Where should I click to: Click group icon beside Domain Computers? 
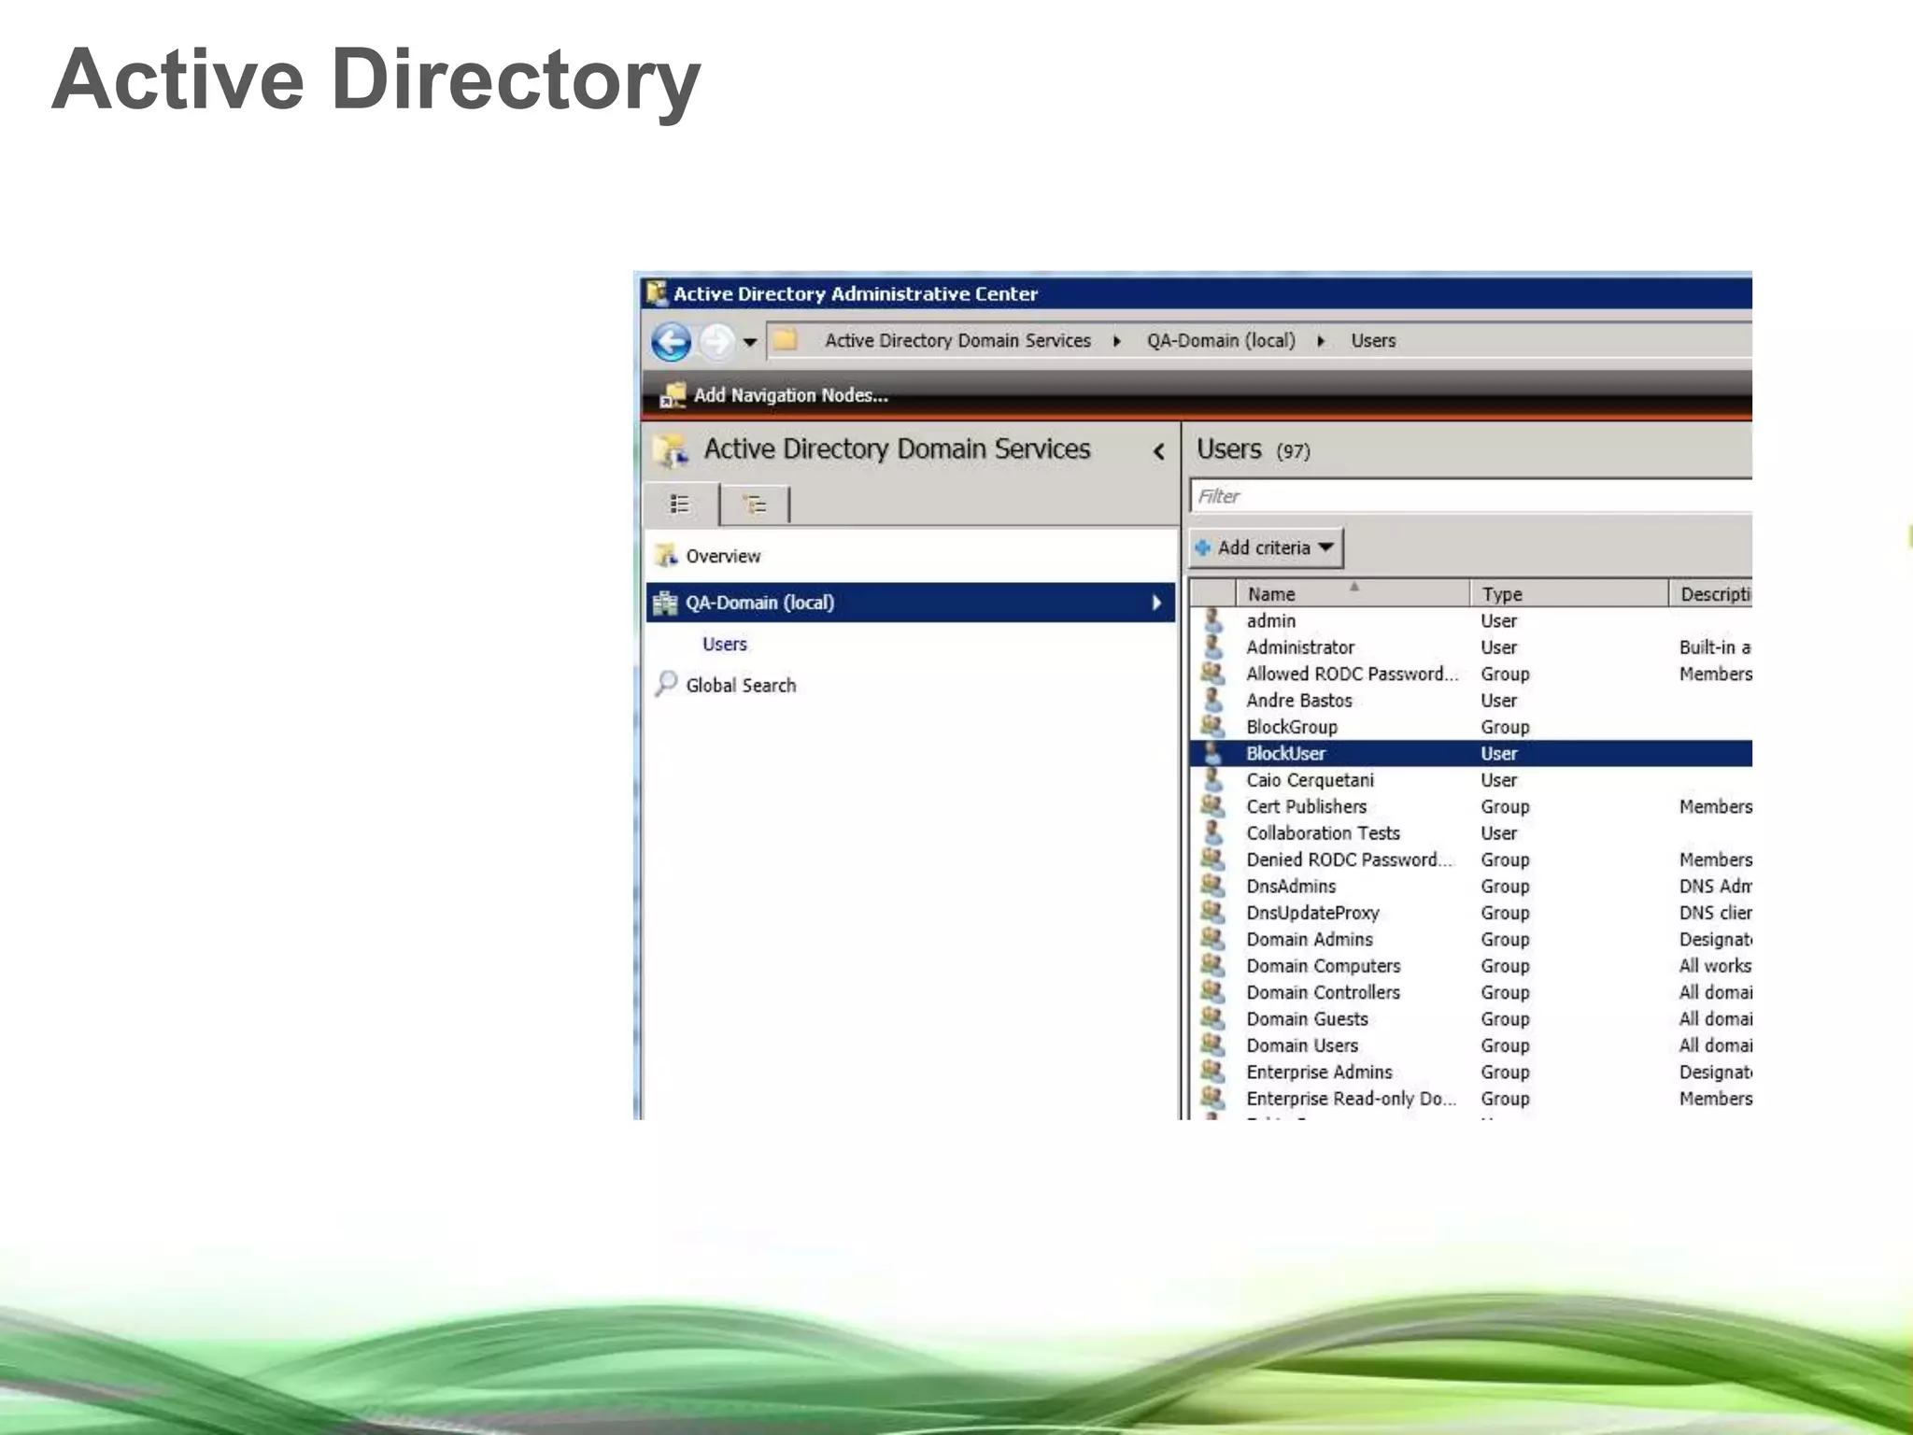coord(1212,965)
